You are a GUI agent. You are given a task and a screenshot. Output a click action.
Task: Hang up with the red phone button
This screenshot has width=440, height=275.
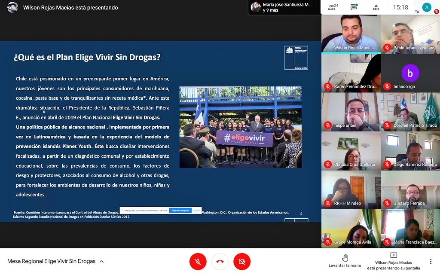tap(220, 262)
